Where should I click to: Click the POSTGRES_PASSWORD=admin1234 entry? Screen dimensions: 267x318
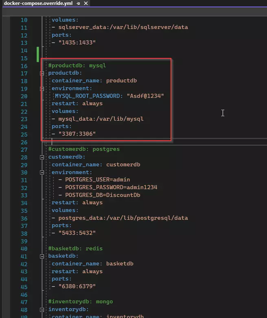[x=111, y=188]
